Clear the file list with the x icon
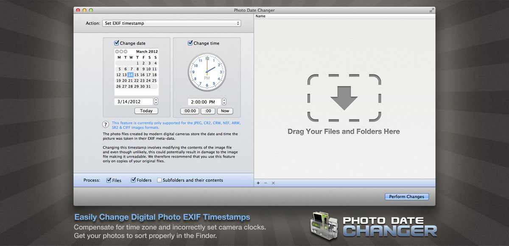 pyautogui.click(x=273, y=183)
